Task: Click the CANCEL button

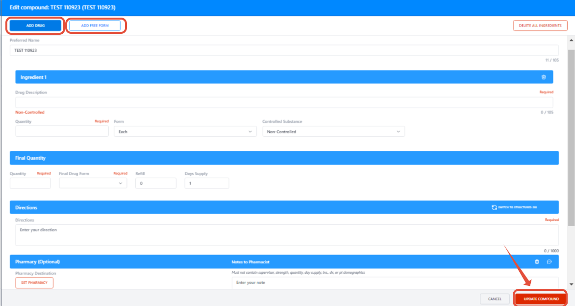Action: pos(495,299)
